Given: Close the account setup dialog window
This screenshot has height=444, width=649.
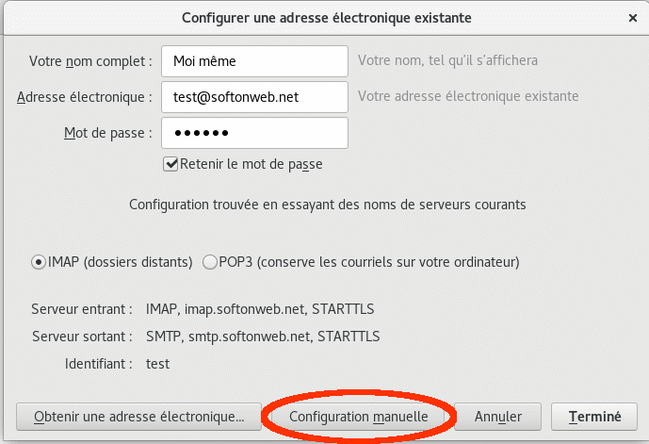Looking at the screenshot, I should click(631, 17).
